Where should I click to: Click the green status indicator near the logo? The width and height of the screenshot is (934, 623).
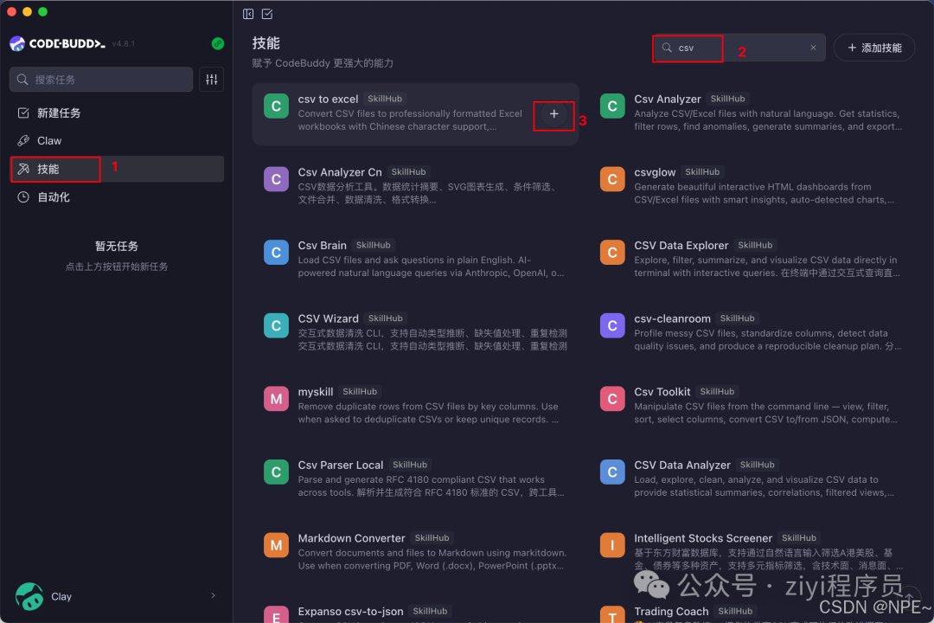click(217, 43)
